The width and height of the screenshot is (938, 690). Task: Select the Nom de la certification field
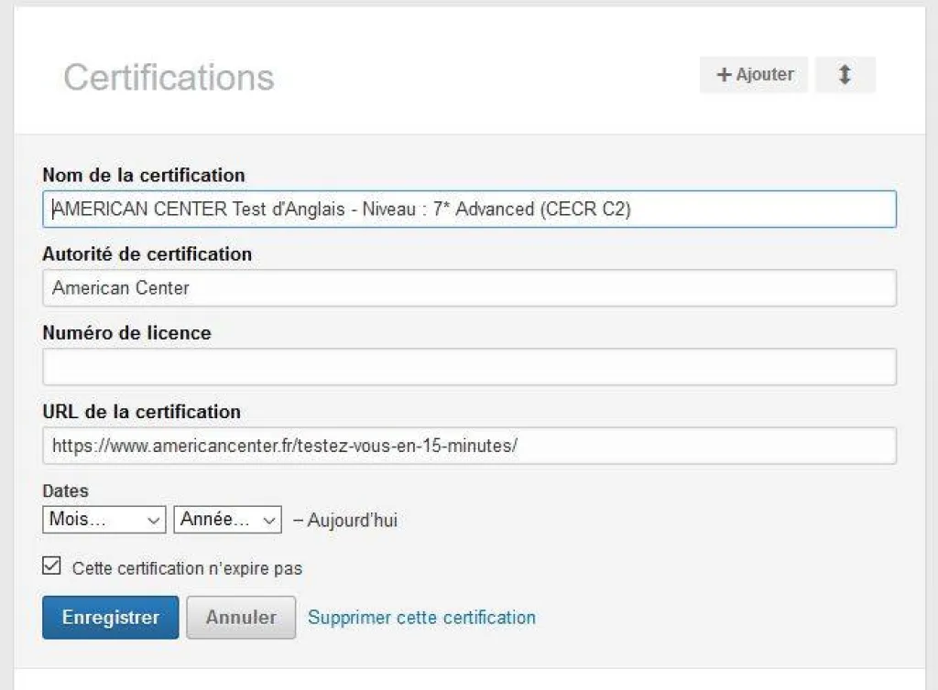point(469,209)
